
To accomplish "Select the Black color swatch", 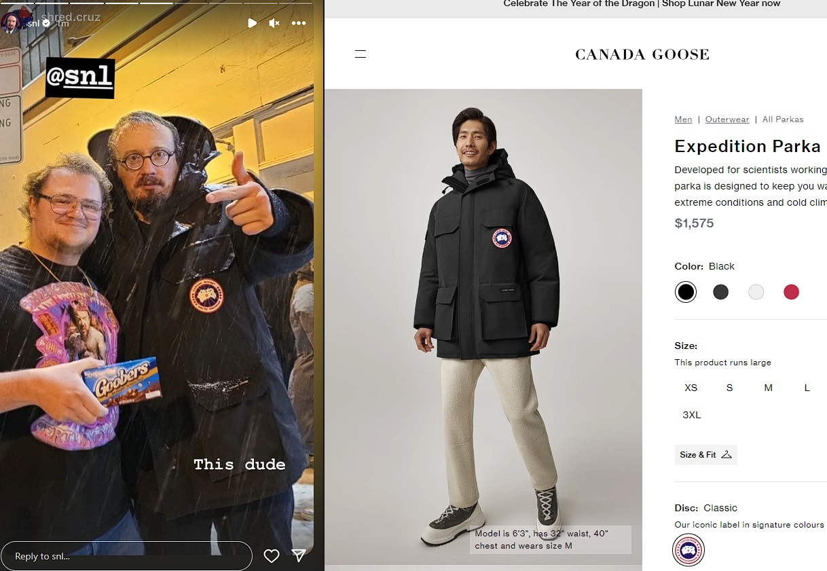I will (x=686, y=292).
